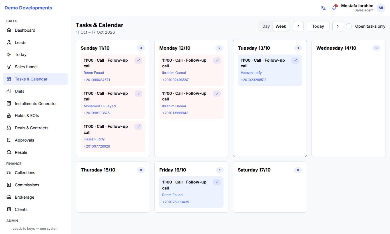Open the Units page
Screen dimensions: 390x234
click(x=35, y=91)
